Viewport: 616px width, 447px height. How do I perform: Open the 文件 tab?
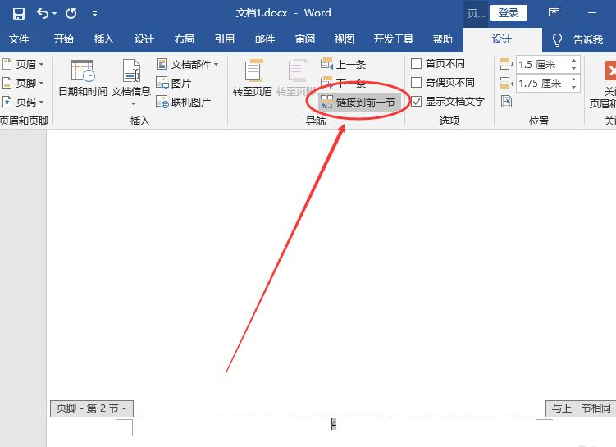tap(19, 39)
